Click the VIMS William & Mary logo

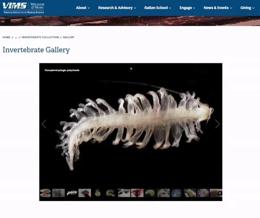pyautogui.click(x=23, y=8)
